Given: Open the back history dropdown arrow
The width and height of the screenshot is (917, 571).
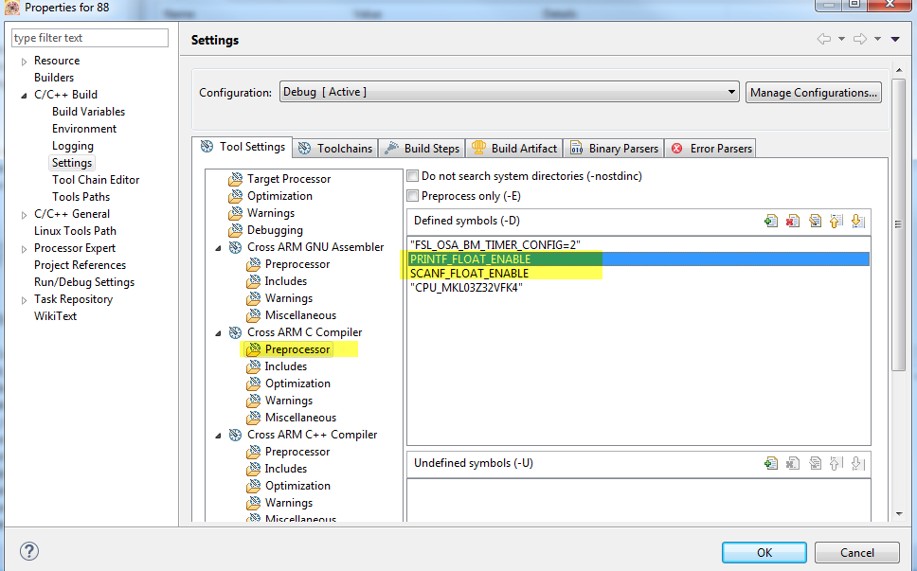Looking at the screenshot, I should tap(841, 39).
